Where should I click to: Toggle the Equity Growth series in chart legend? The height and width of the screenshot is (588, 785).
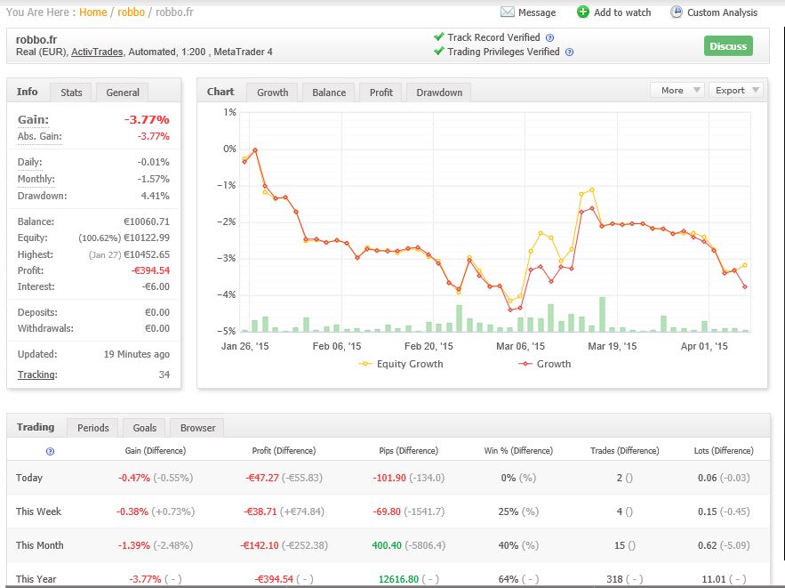pyautogui.click(x=400, y=364)
